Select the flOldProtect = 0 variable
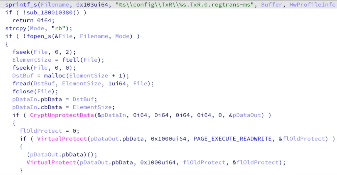This screenshot has height=175, width=337. tap(40, 131)
